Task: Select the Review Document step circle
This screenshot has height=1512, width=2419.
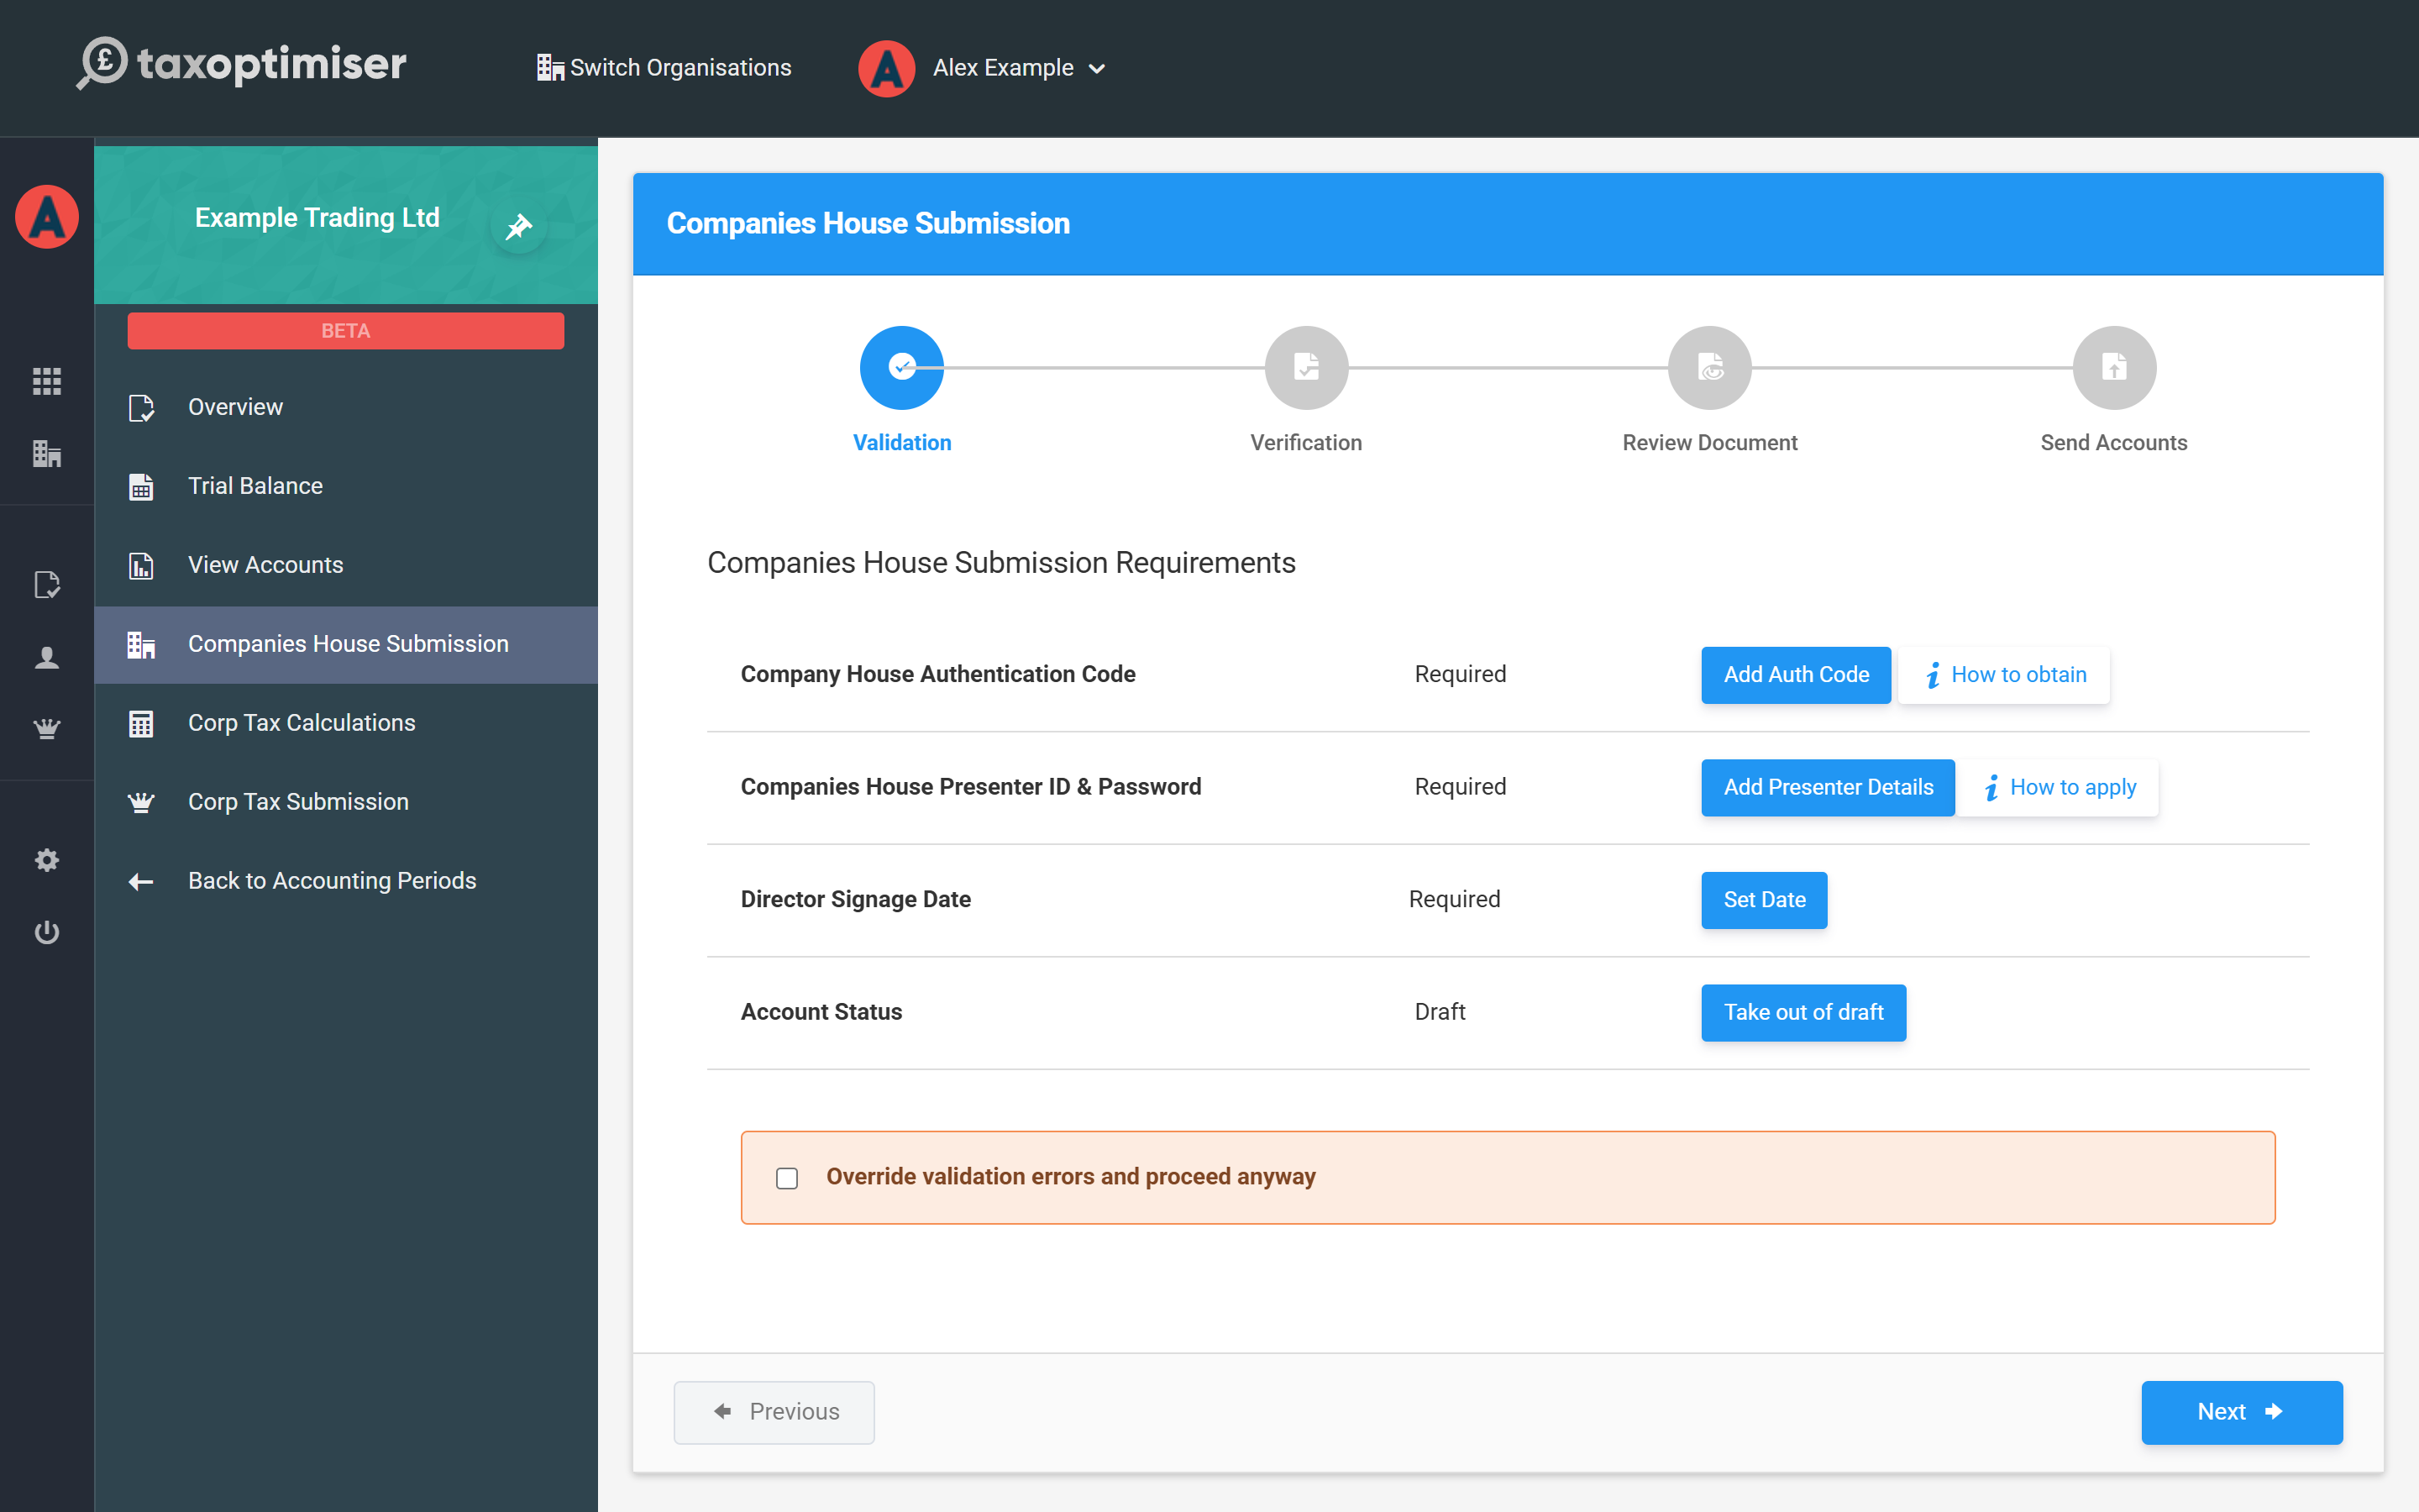Action: tap(1710, 368)
